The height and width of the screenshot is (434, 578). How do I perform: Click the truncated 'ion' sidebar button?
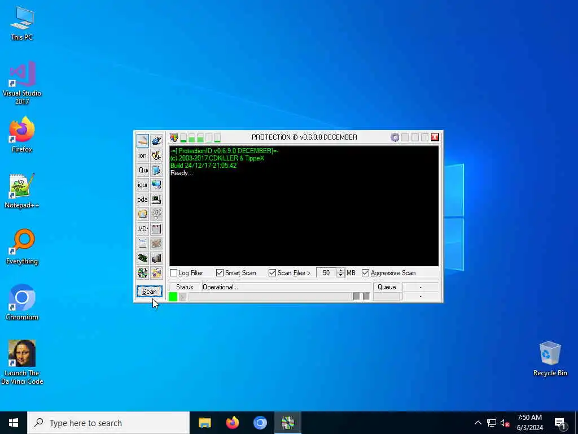coord(143,155)
